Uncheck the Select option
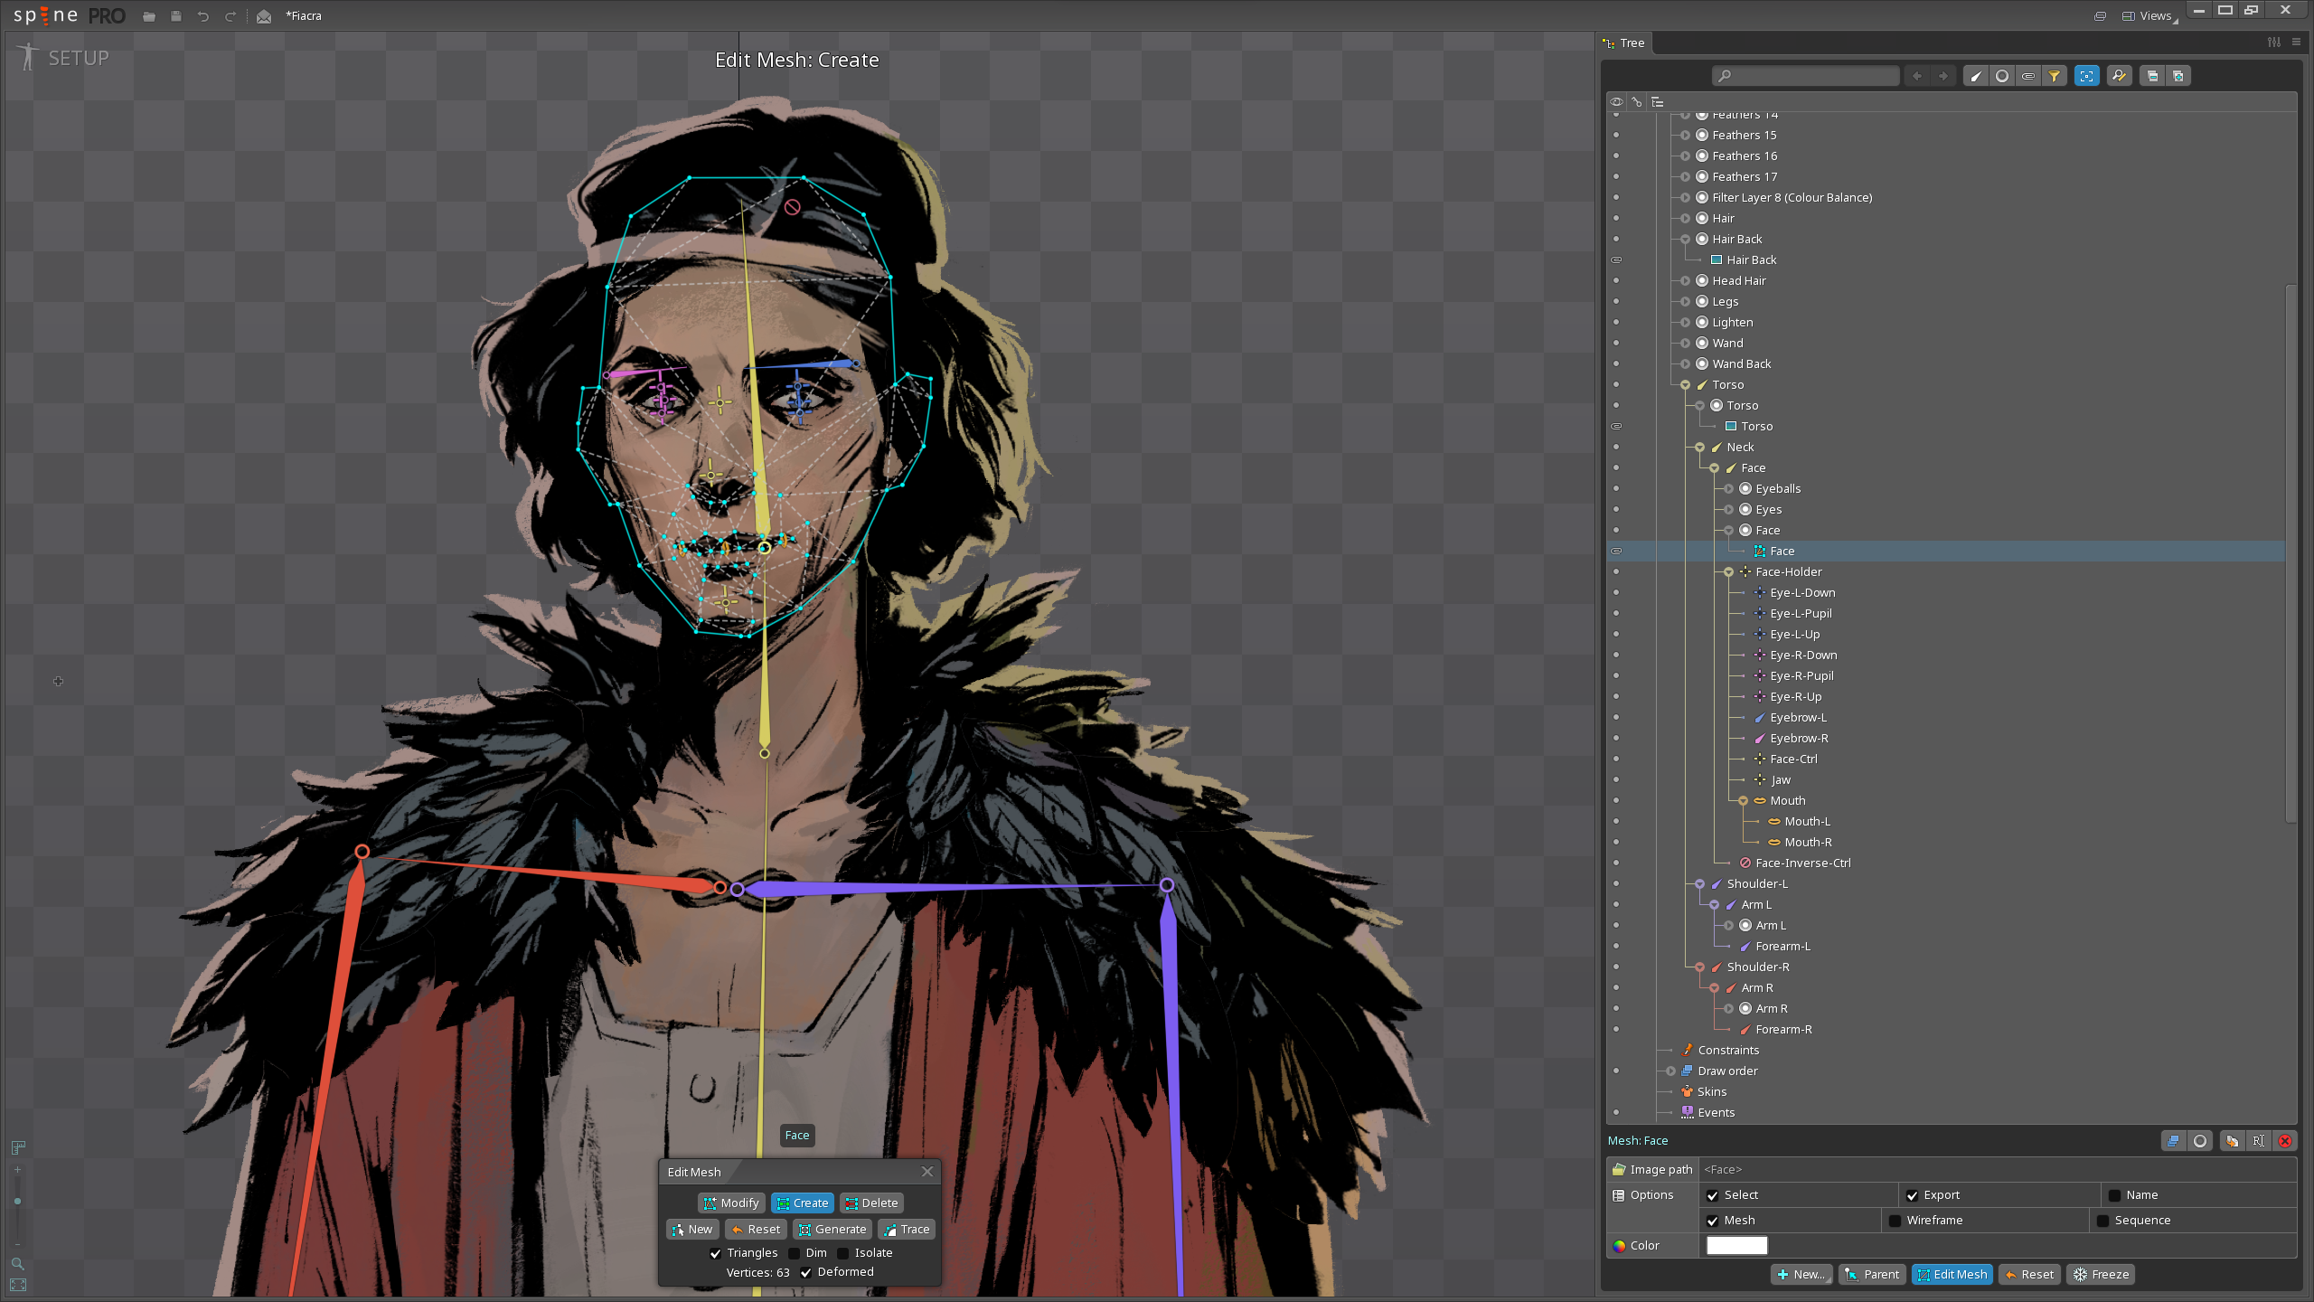This screenshot has width=2314, height=1302. [x=1713, y=1195]
